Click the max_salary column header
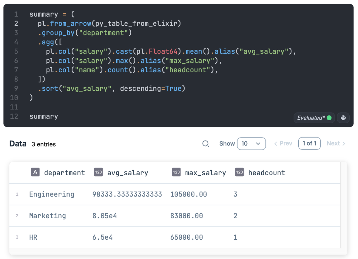This screenshot has width=358, height=259. click(206, 173)
